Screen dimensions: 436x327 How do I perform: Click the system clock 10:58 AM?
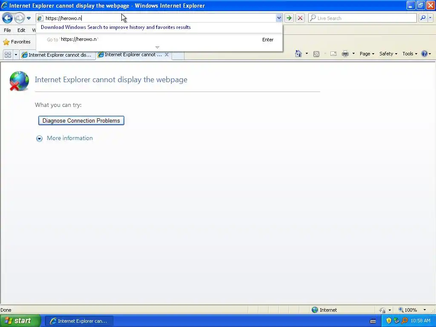[420, 321]
